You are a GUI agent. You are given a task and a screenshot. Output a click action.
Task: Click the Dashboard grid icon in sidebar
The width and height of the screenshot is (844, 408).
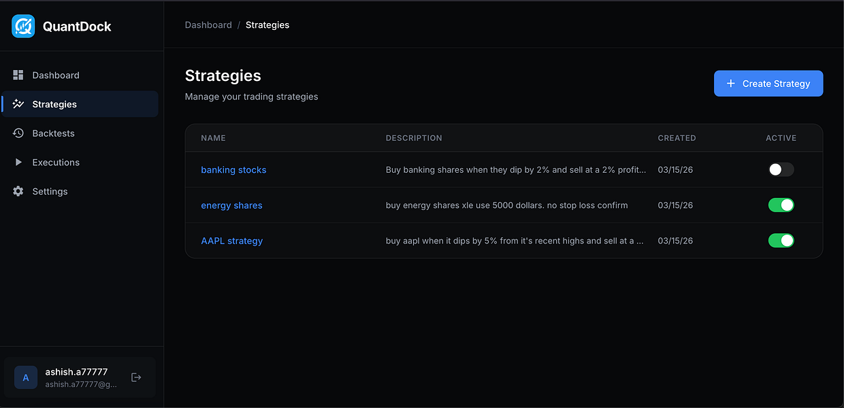(x=18, y=75)
